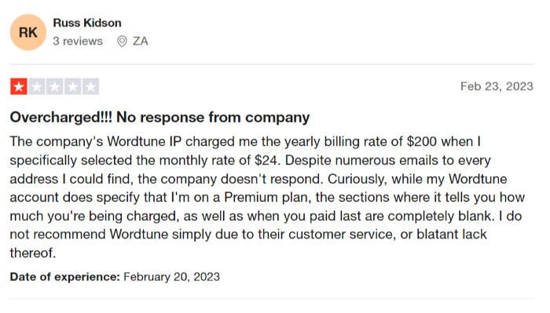The image size is (550, 313).
Task: Click the orange RK avatar circle
Action: 28,32
